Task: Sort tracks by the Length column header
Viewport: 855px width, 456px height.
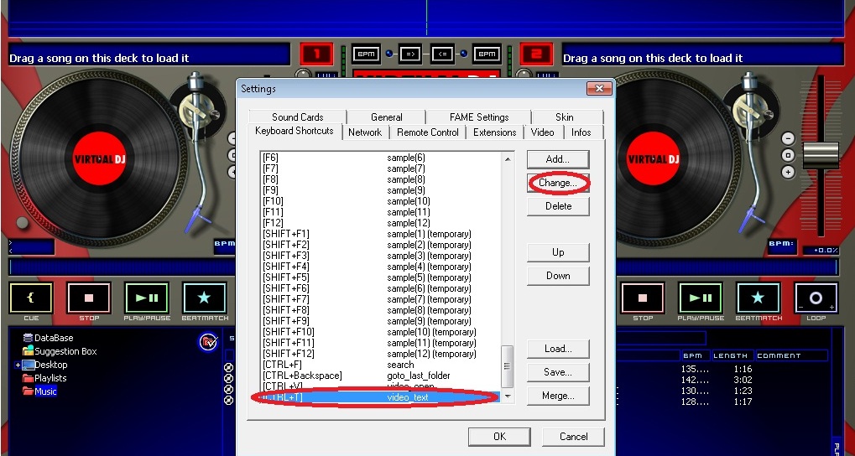Action: 731,355
